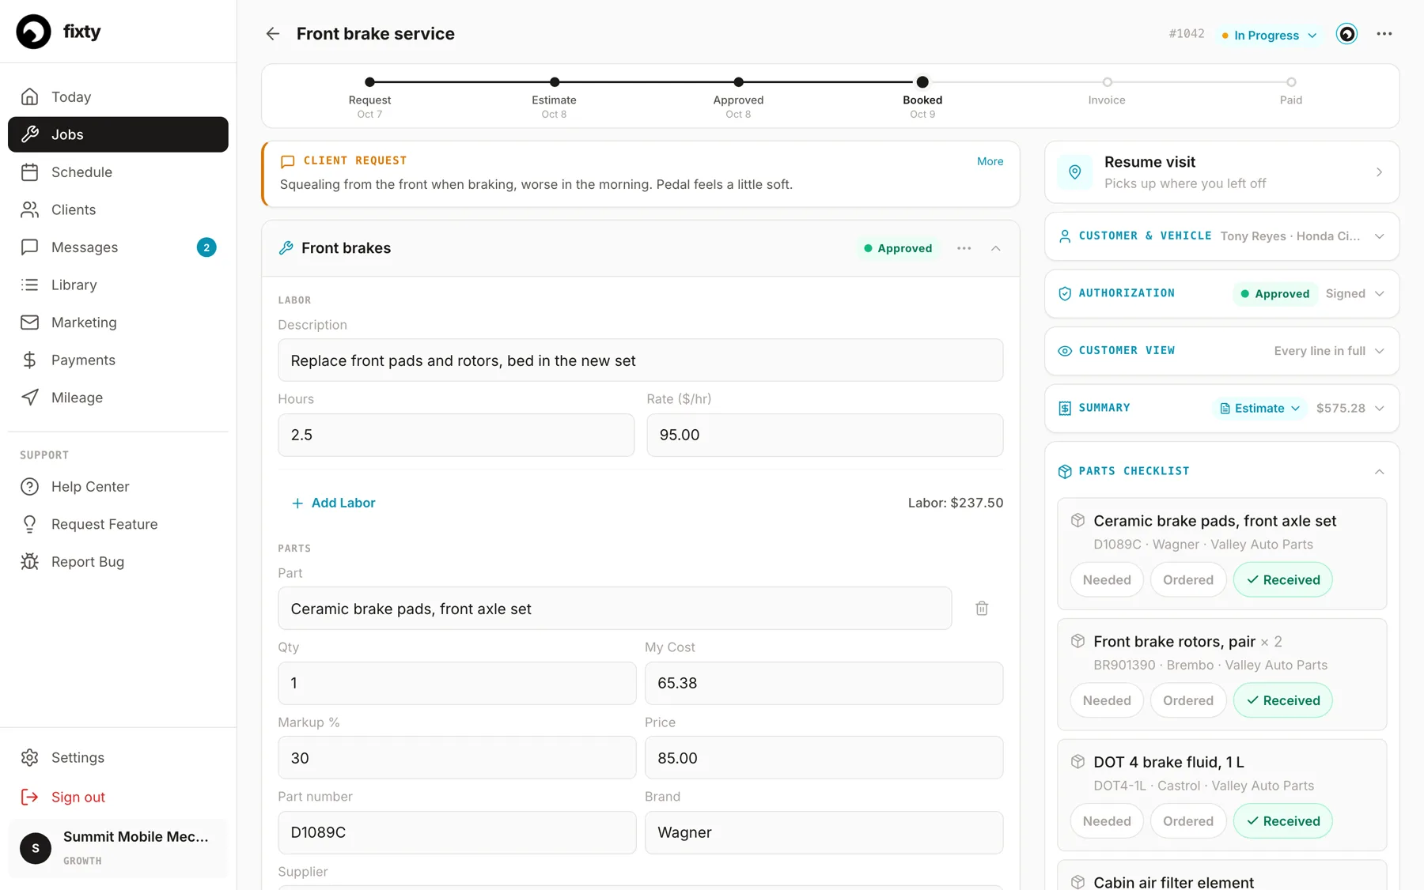This screenshot has width=1424, height=890.
Task: Click the Customer View eye icon
Action: click(1065, 351)
